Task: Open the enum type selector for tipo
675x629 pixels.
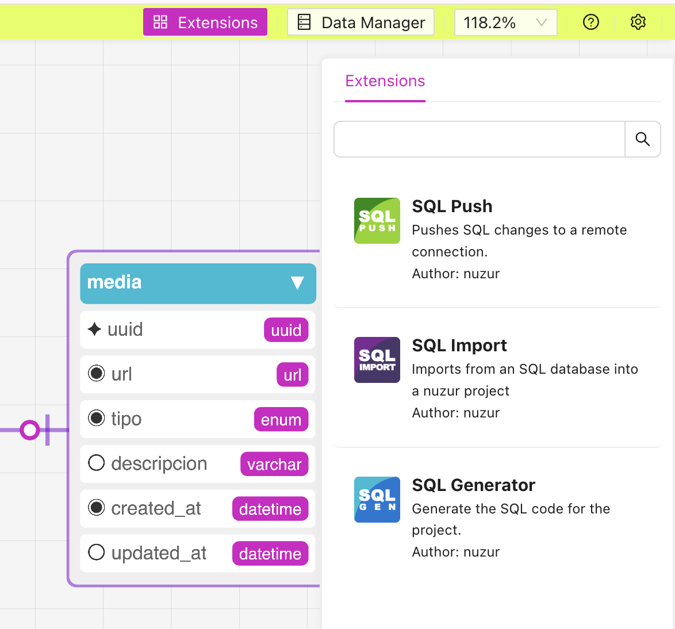Action: pyautogui.click(x=281, y=420)
